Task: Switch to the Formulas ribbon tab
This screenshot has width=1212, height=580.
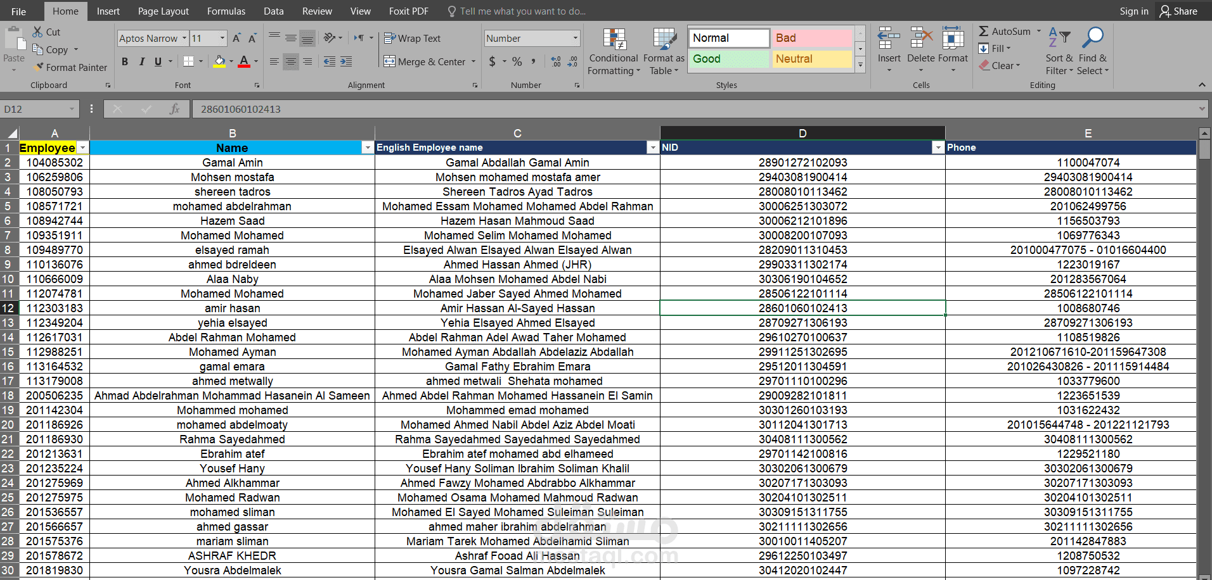Action: coord(226,11)
